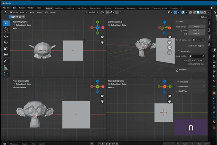Select the Intersect selection mode icon
This screenshot has height=145, width=217.
tap(24, 17)
